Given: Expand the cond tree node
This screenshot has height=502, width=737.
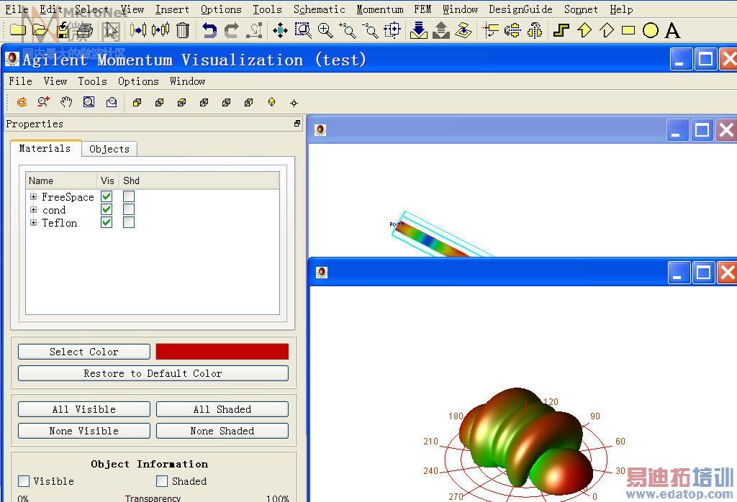Looking at the screenshot, I should pyautogui.click(x=33, y=210).
